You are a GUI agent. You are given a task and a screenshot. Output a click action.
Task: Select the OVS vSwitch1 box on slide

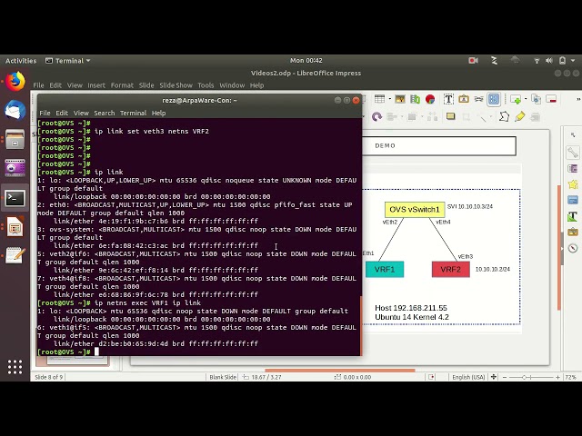point(415,210)
